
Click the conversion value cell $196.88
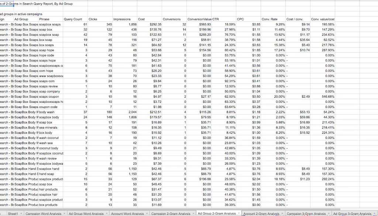tap(199, 179)
